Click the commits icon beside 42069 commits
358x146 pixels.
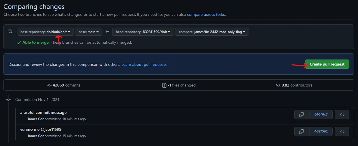click(x=49, y=85)
